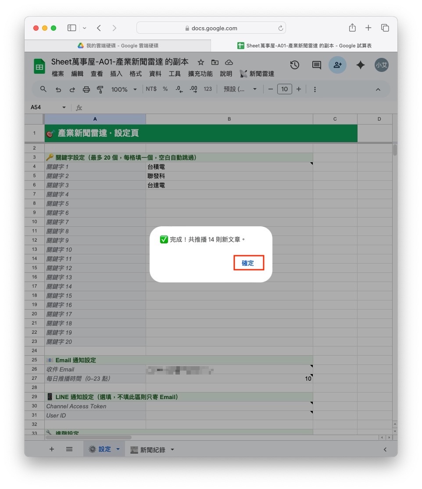Click the docs.google.com address bar
Image resolution: width=422 pixels, height=489 pixels.
211,28
